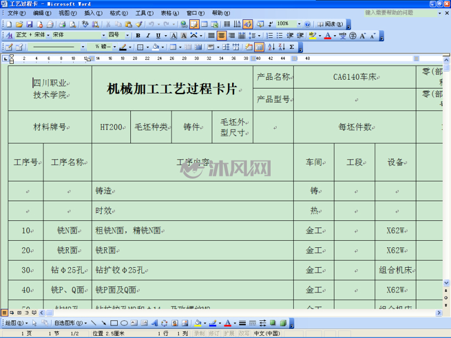Open the 表格(A) menu
The height and width of the screenshot is (338, 451).
[170, 13]
